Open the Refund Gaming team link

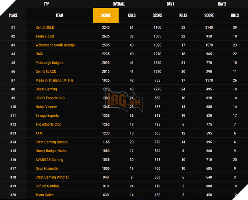[47, 186]
